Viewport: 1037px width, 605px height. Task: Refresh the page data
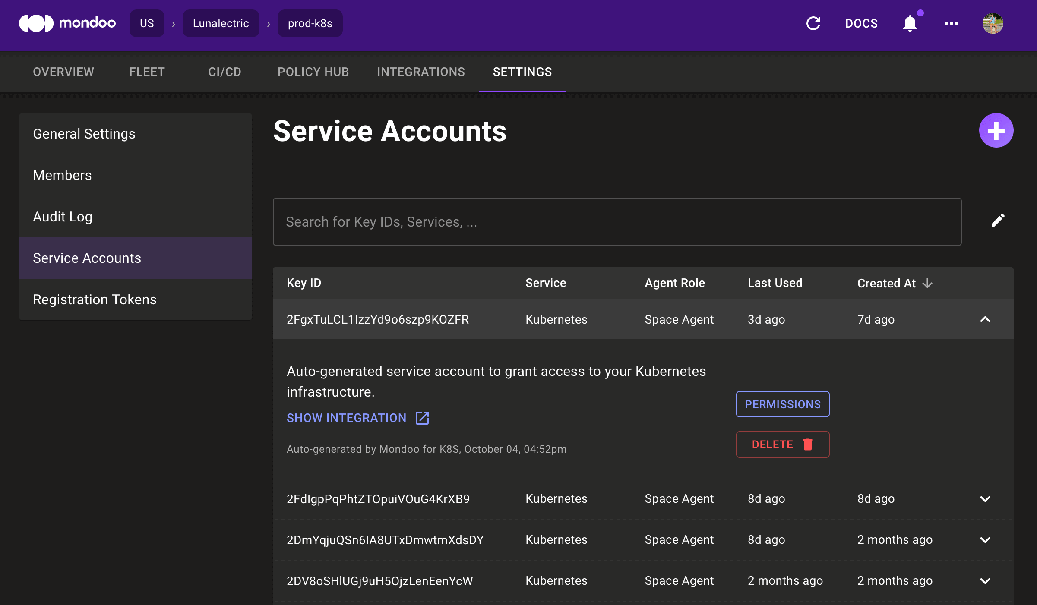pyautogui.click(x=813, y=23)
